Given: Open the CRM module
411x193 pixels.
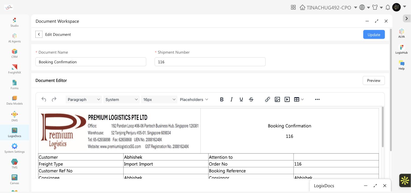Looking at the screenshot, I should (14, 53).
